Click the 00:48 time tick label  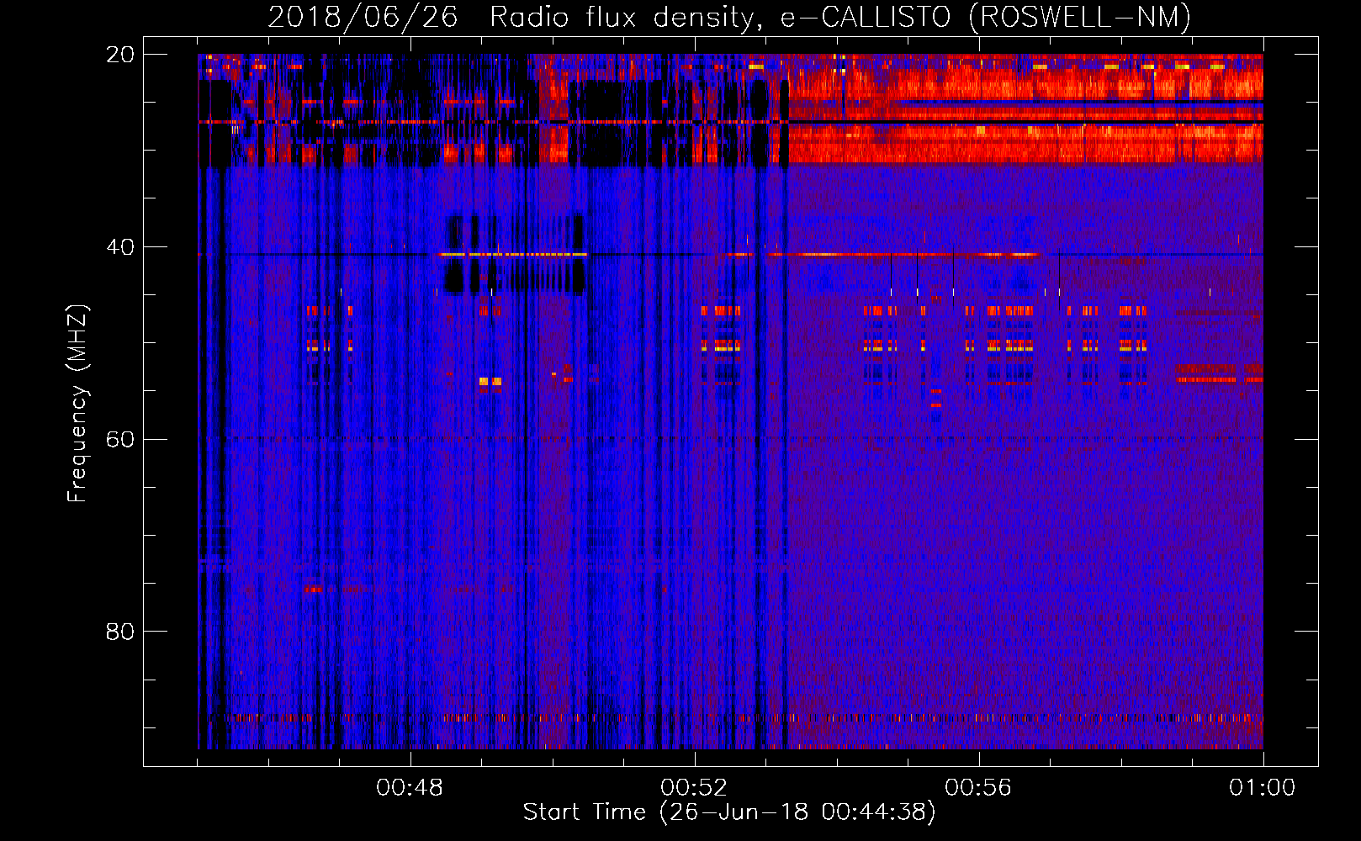click(410, 788)
